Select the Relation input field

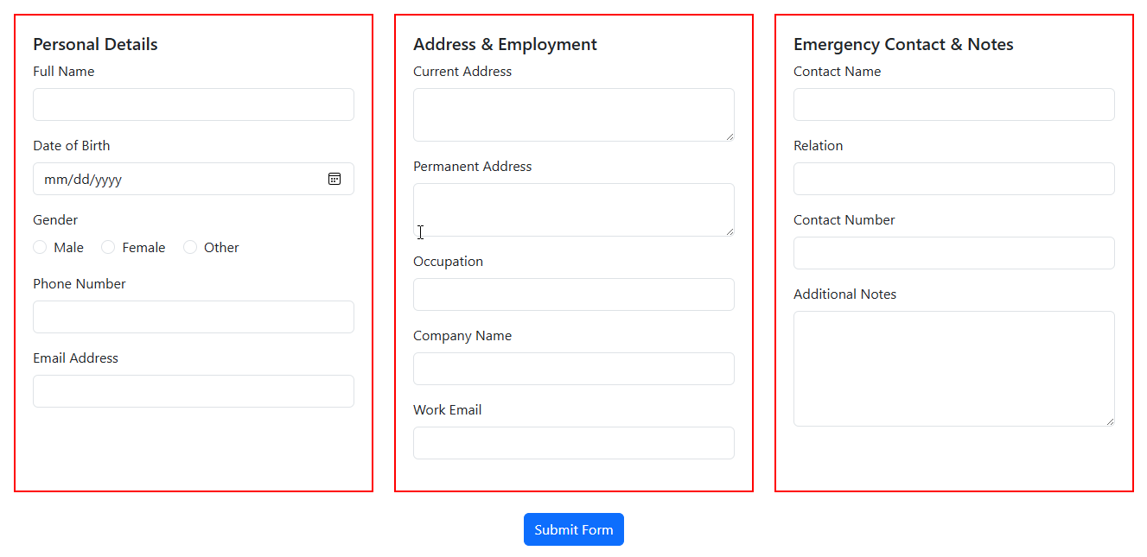[954, 179]
